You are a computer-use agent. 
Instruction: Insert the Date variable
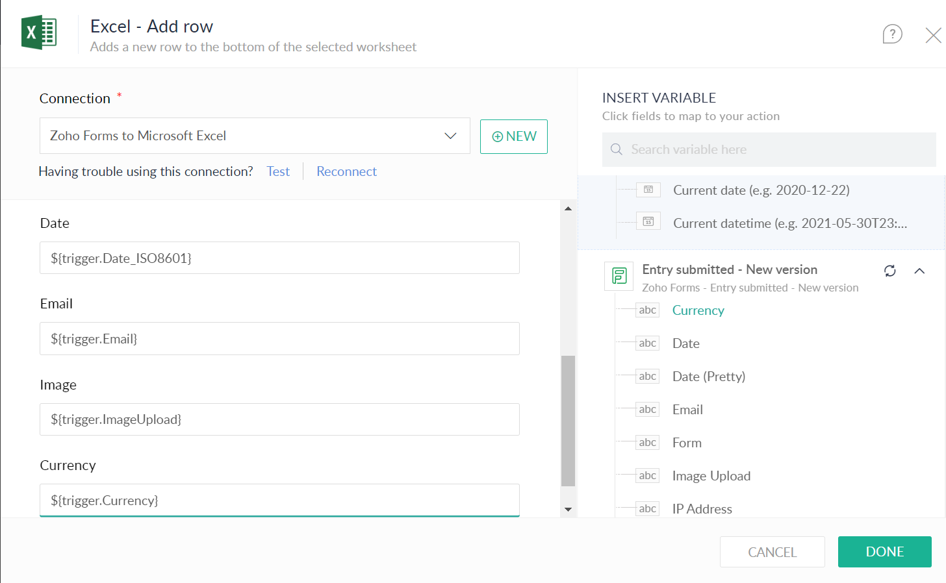pos(686,343)
